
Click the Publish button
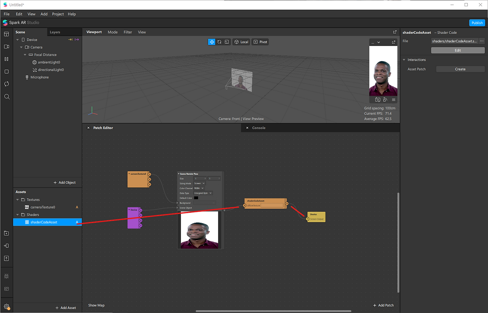pos(477,23)
